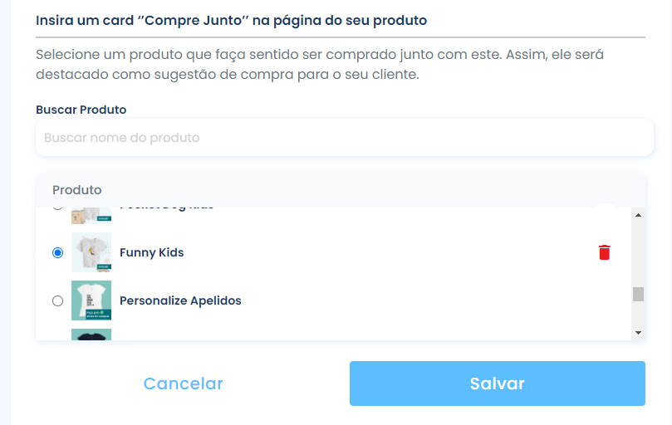Select the Personalize Apelidos radio button
Image resolution: width=672 pixels, height=425 pixels.
pyautogui.click(x=57, y=300)
